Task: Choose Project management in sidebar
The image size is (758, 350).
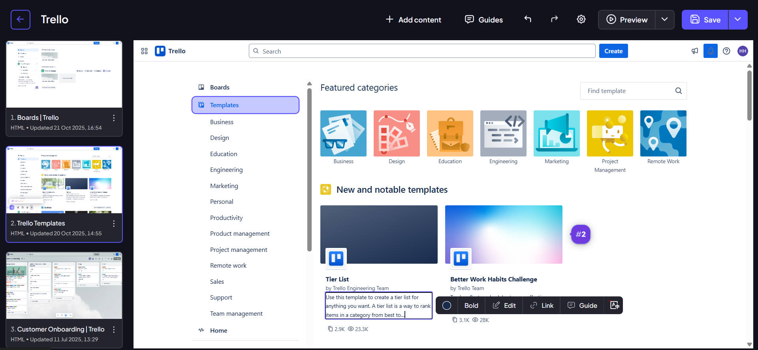Action: [x=239, y=250]
